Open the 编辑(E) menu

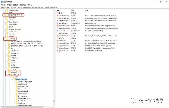[9, 5]
